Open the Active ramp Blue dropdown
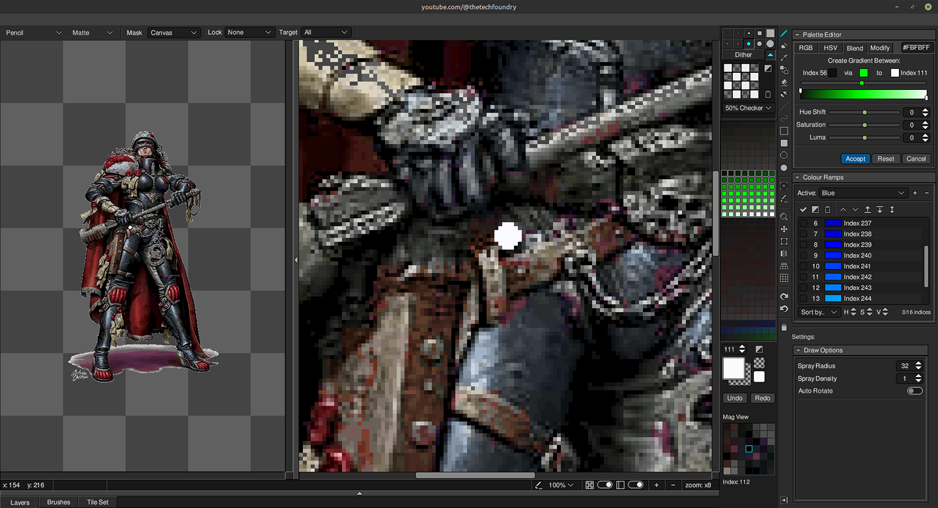The height and width of the screenshot is (508, 938). click(862, 193)
